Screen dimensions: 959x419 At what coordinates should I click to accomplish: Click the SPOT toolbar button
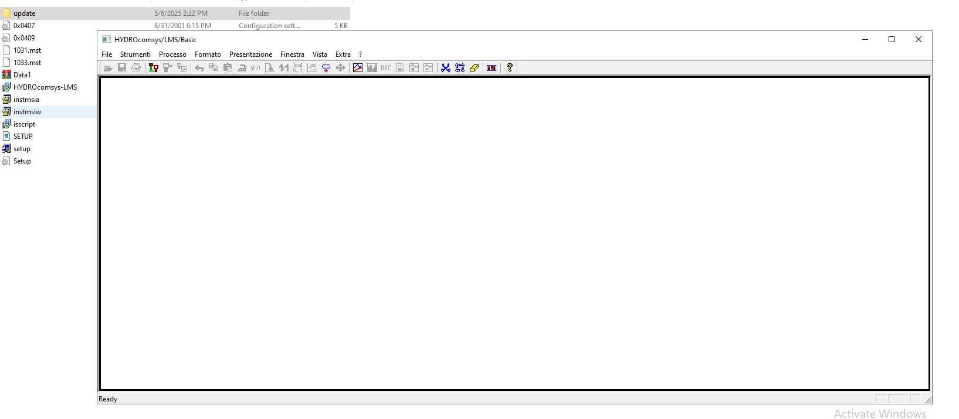(x=256, y=68)
